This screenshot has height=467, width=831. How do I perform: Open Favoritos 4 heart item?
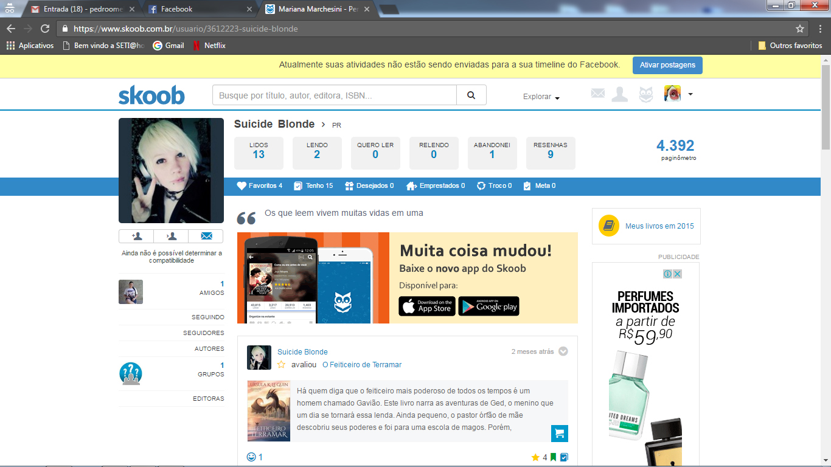(260, 185)
